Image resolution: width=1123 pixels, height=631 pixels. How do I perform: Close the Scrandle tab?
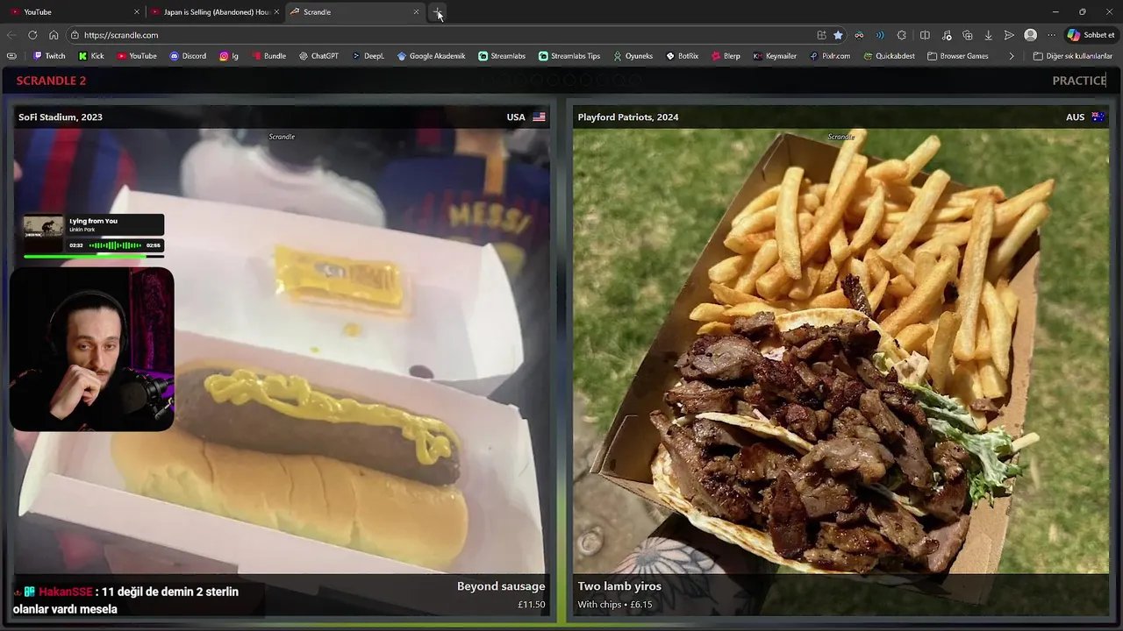click(x=416, y=12)
